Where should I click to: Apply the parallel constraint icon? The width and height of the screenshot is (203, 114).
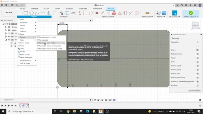point(103,13)
